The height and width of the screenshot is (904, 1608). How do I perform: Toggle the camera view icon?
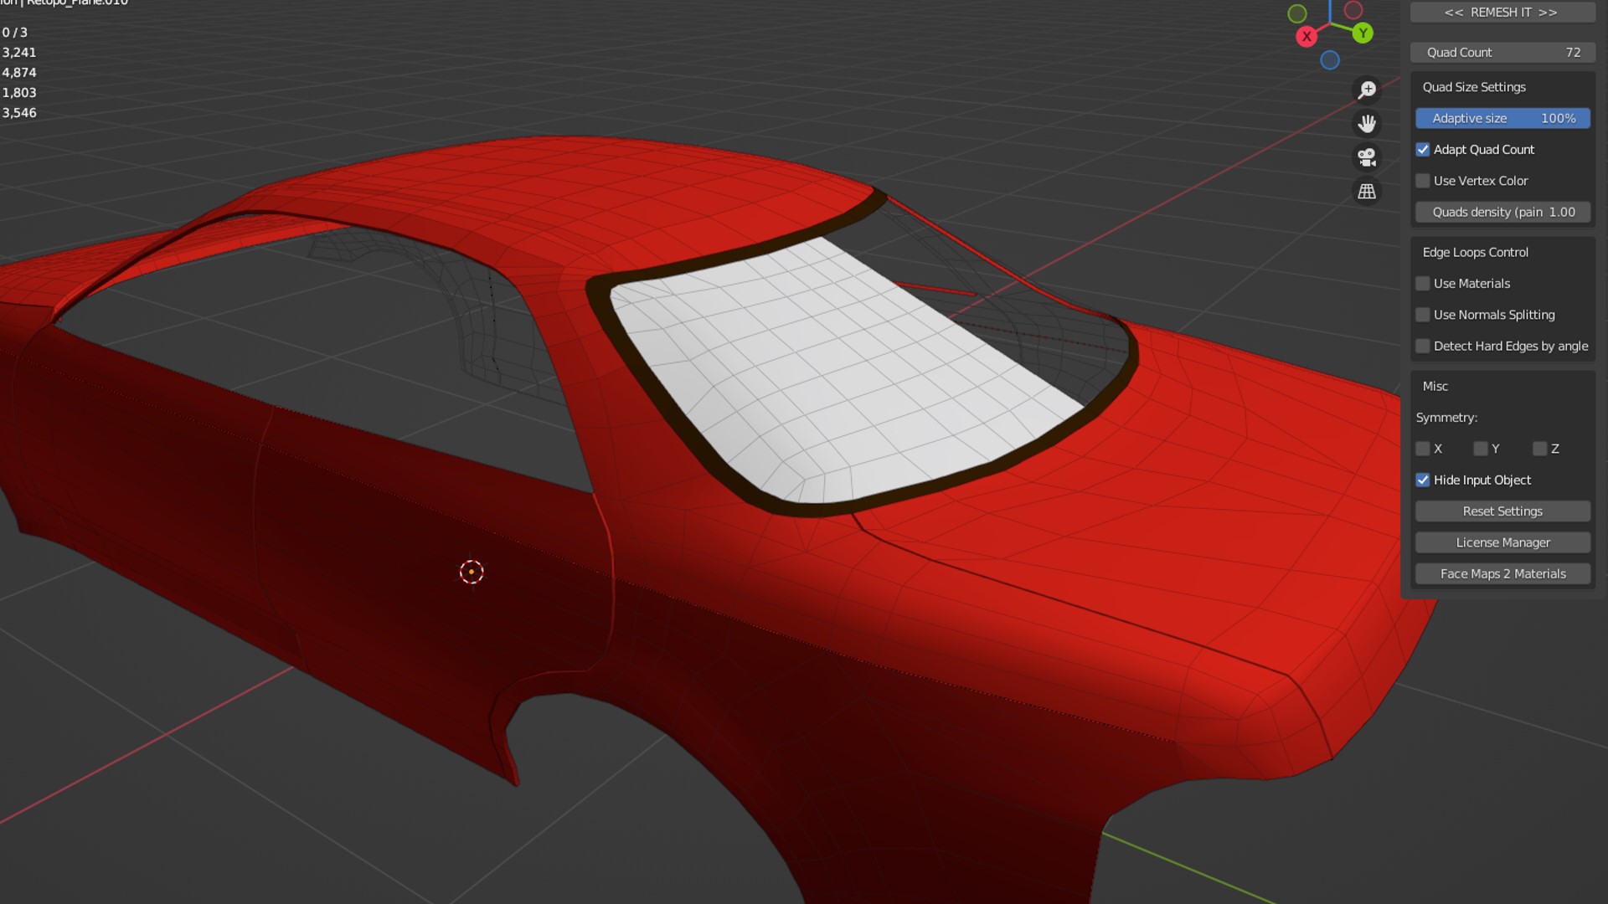1367,157
